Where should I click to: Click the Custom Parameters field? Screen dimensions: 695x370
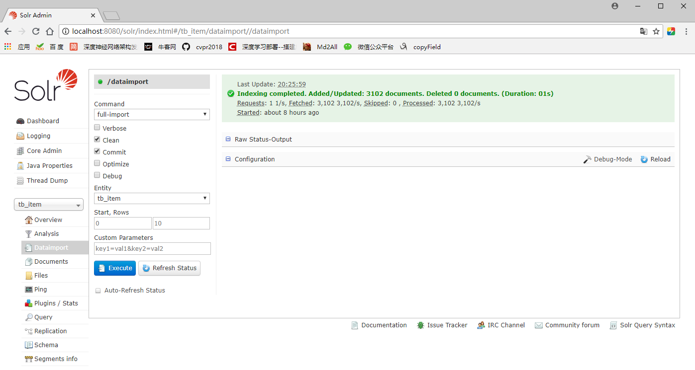coord(152,248)
